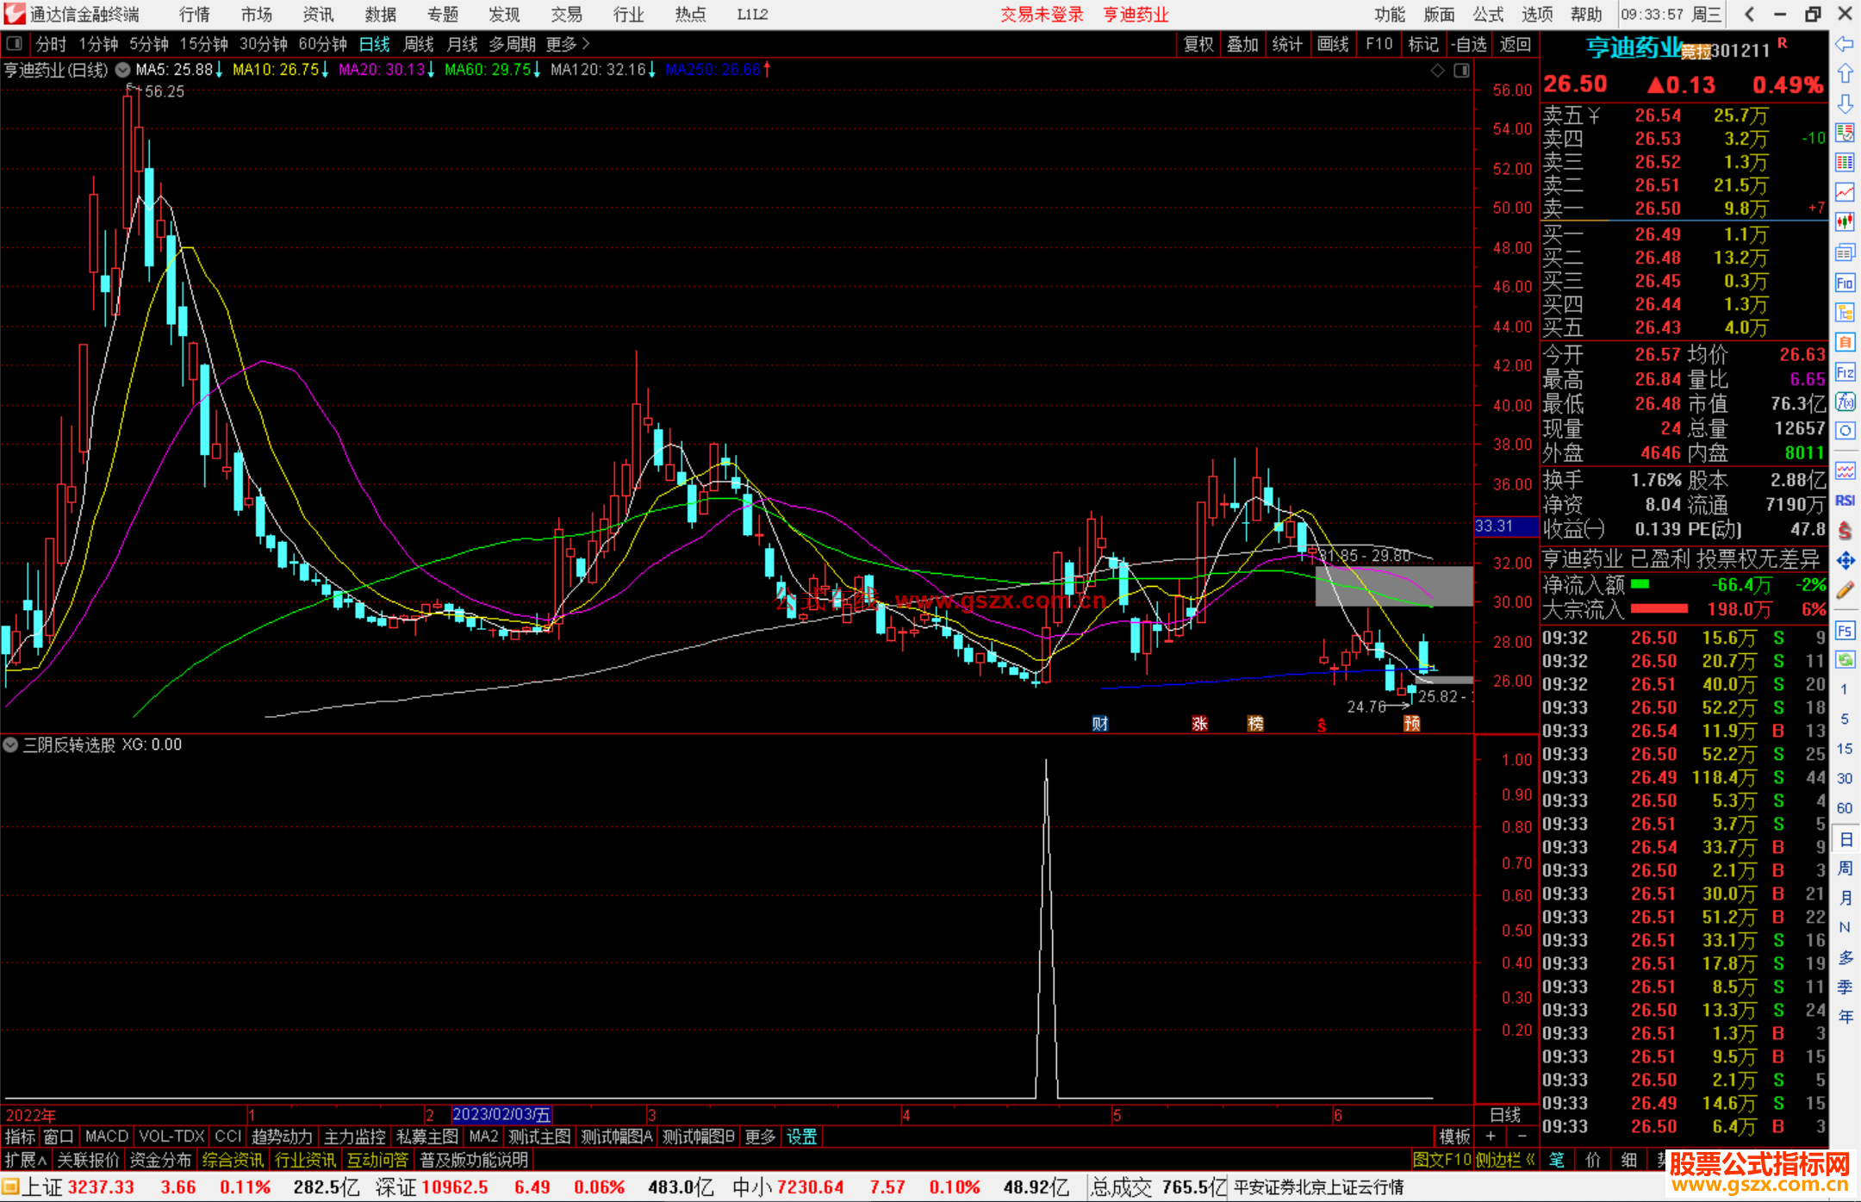Toggle panel icon left of 分时
This screenshot has width=1861, height=1202.
tap(15, 43)
